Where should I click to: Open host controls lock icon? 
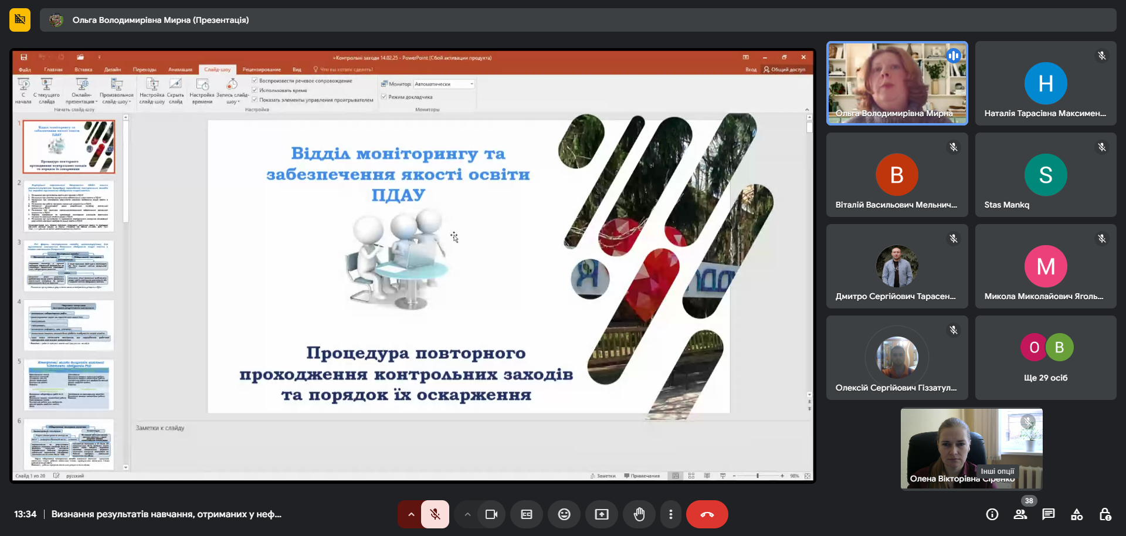(x=1105, y=514)
